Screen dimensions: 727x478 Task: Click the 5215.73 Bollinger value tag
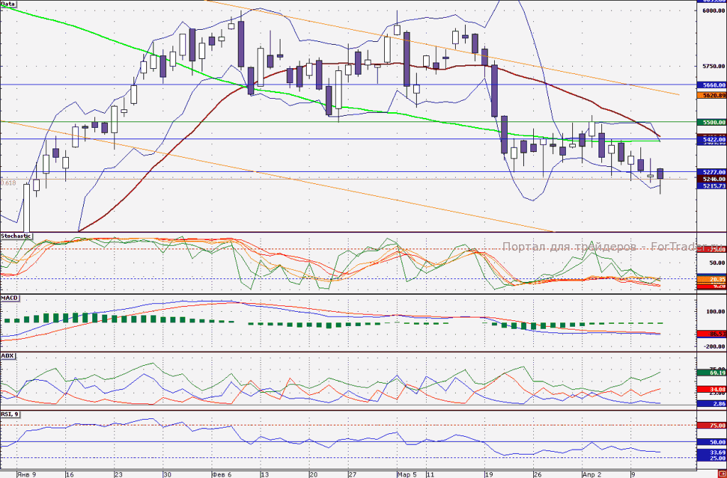coord(711,186)
